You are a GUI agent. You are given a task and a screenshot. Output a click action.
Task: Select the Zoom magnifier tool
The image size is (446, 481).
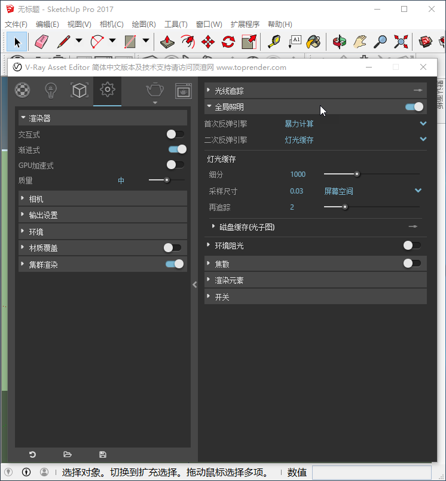(x=380, y=41)
